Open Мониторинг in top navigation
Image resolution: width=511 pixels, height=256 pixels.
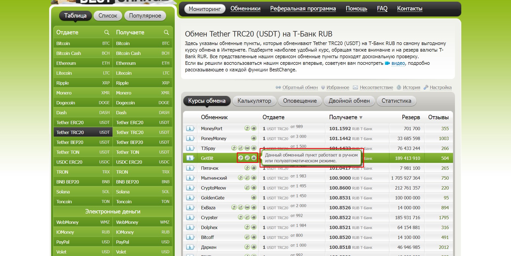click(x=205, y=9)
